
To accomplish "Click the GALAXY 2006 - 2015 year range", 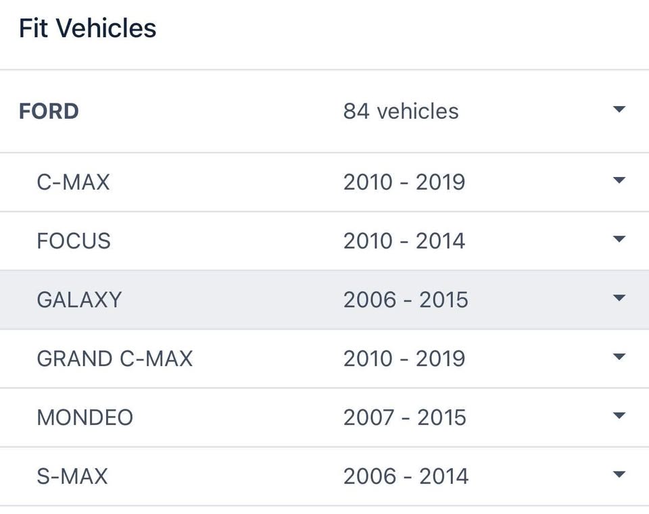I will tap(406, 300).
